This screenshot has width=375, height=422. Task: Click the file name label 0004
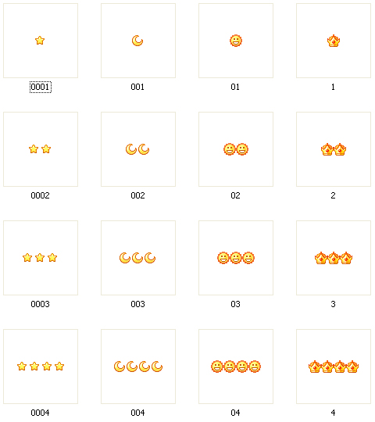pos(40,413)
